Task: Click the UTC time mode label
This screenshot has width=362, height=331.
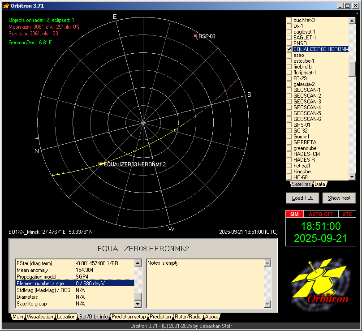Action: click(x=347, y=214)
